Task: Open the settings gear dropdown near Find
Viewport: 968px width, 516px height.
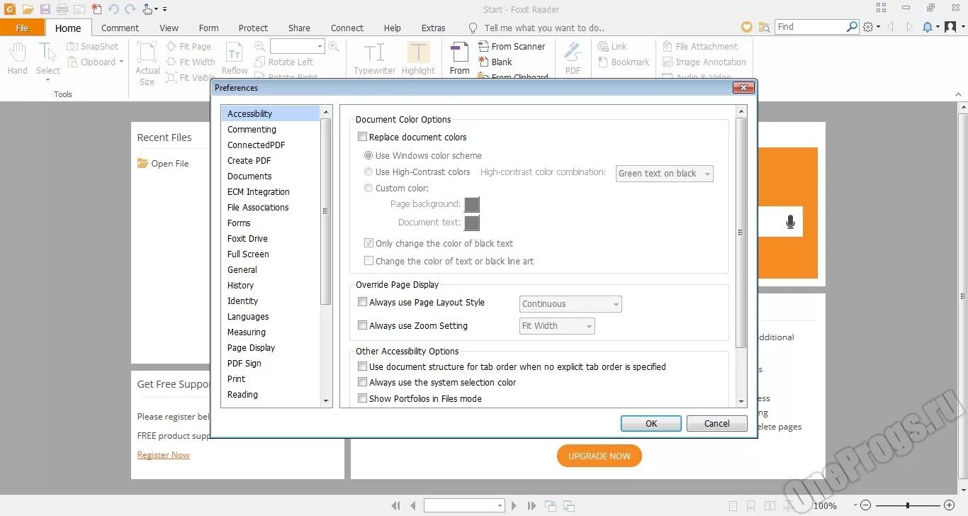Action: coord(872,27)
